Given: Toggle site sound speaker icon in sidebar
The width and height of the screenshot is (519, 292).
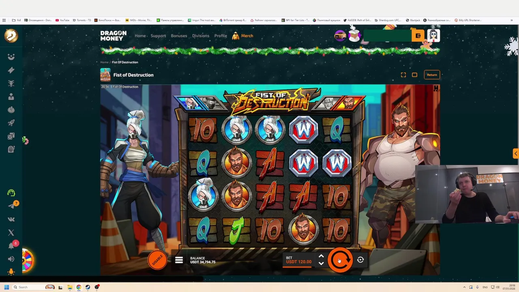Looking at the screenshot, I should pyautogui.click(x=11, y=259).
